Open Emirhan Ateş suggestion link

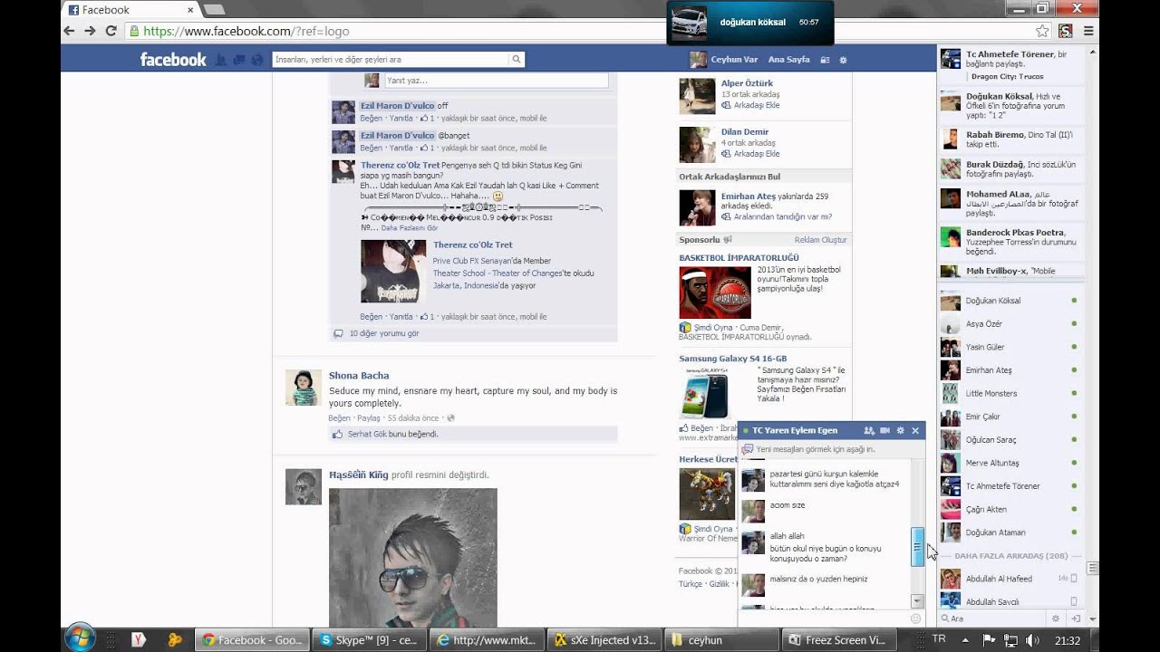749,197
